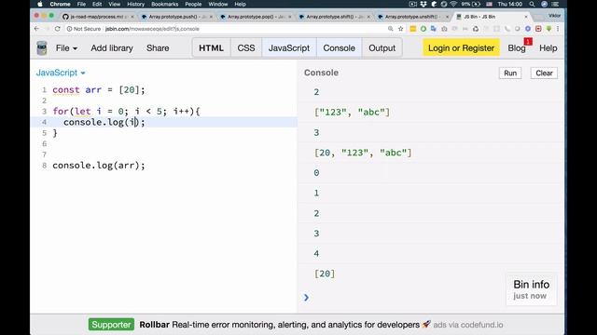Image resolution: width=597 pixels, height=335 pixels.
Task: Open the green speech-bubble extension icon
Action: [x=548, y=29]
